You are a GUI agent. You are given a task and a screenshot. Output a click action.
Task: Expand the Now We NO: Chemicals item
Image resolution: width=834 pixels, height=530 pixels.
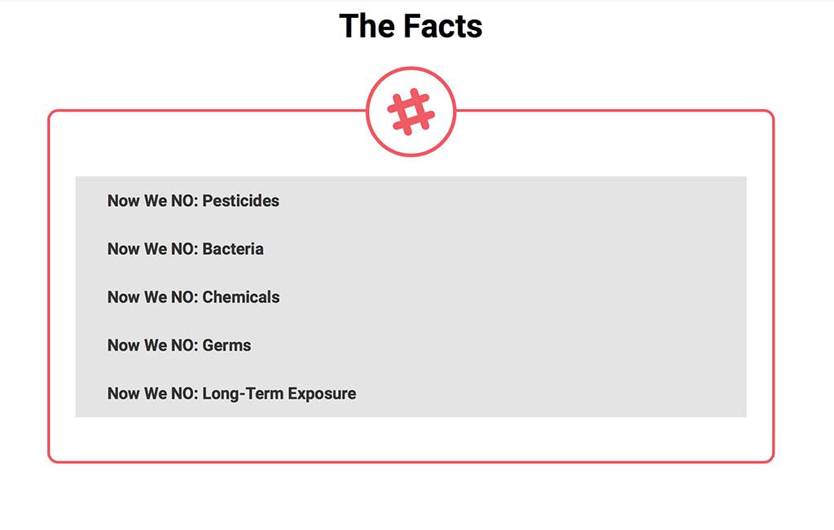[411, 296]
